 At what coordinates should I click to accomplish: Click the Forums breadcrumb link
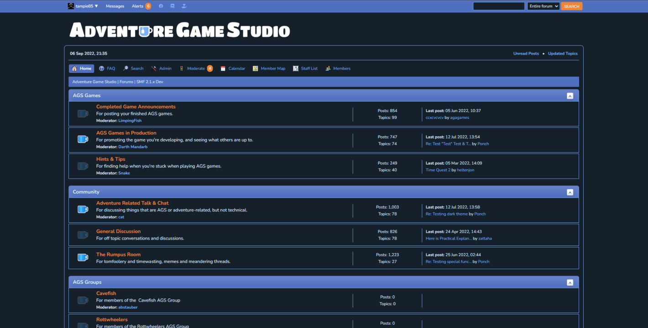point(127,82)
